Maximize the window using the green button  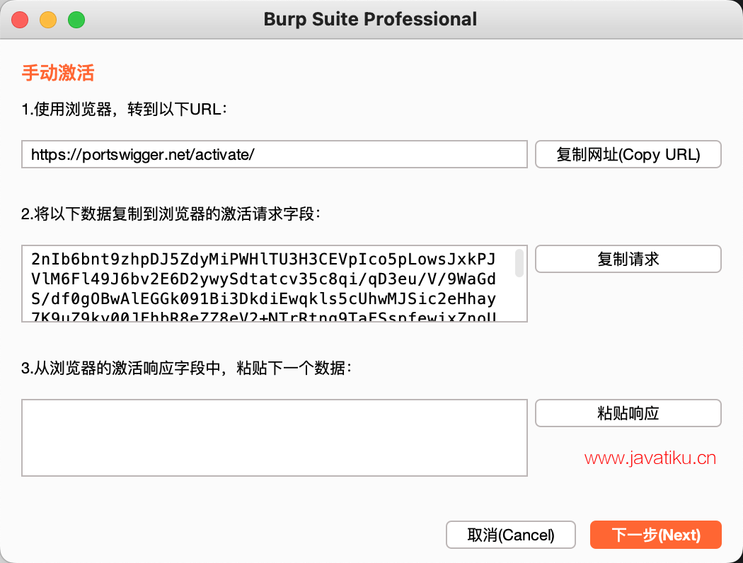76,20
